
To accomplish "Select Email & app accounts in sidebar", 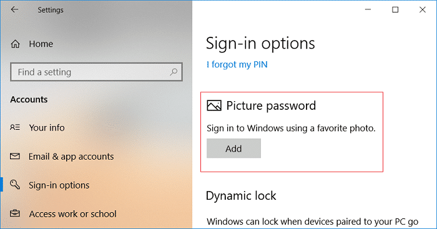I will 71,157.
